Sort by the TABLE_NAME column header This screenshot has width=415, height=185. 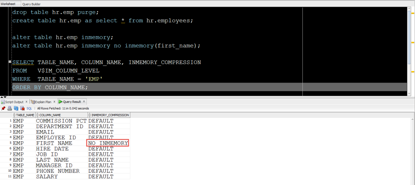[24, 115]
